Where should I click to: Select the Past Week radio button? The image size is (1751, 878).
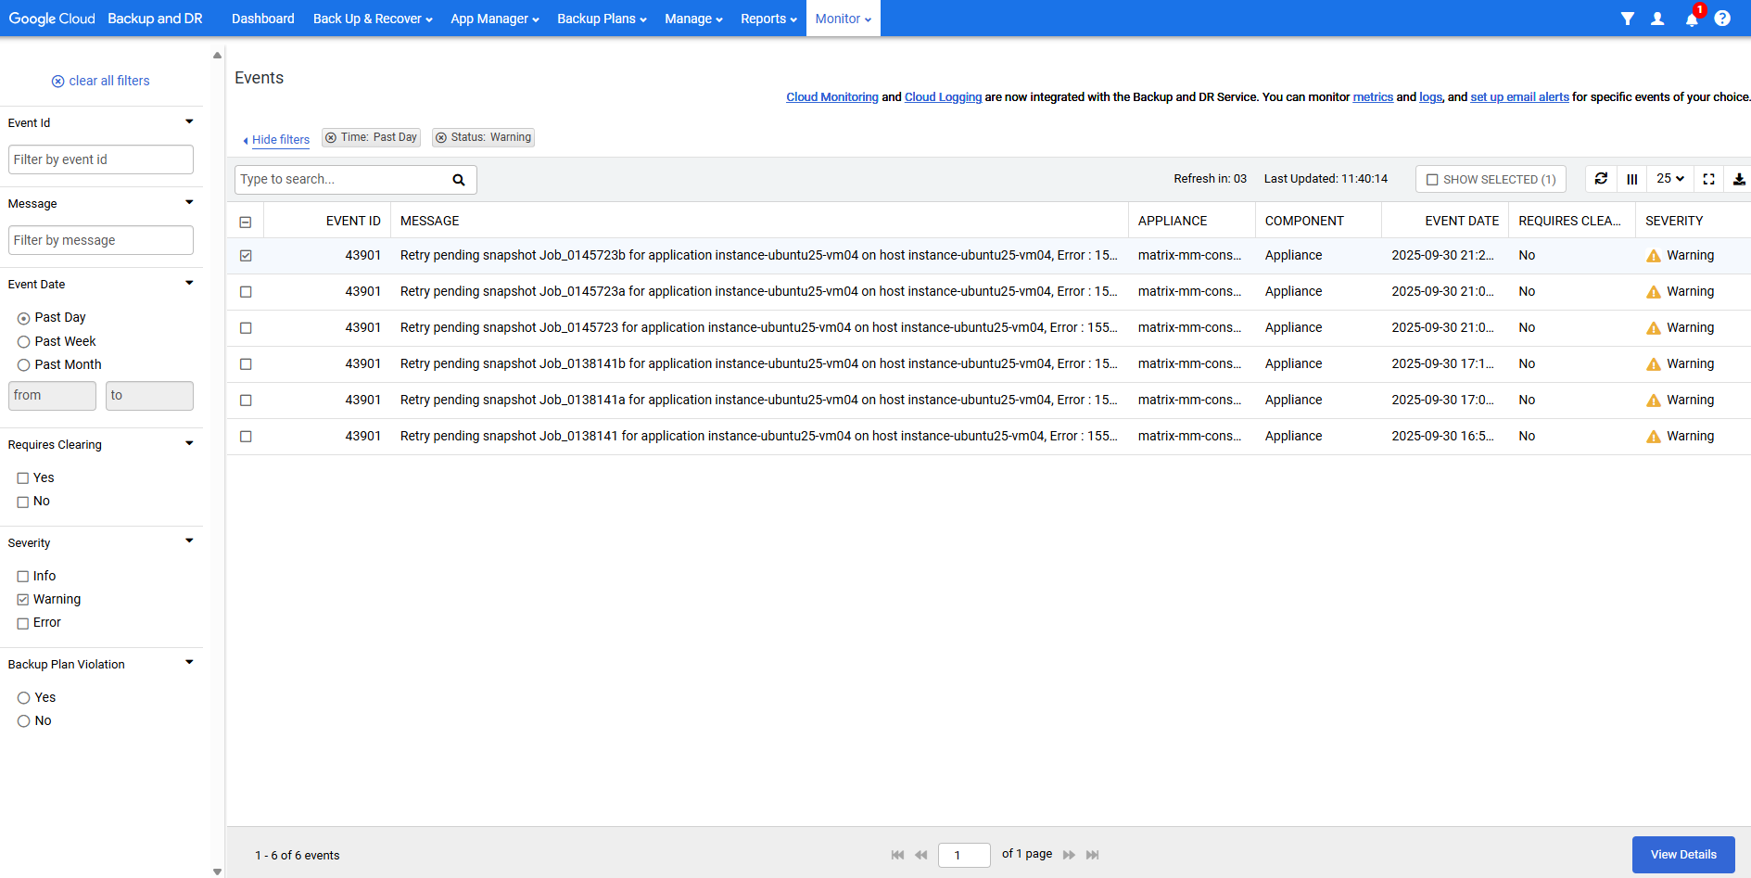point(24,342)
